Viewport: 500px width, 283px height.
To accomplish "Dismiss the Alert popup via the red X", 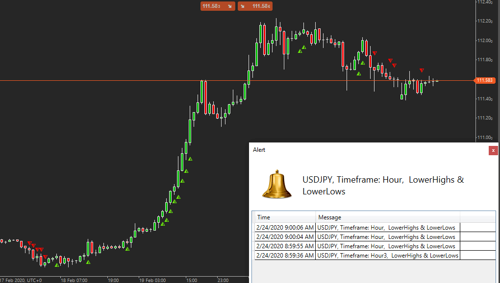I will 493,150.
